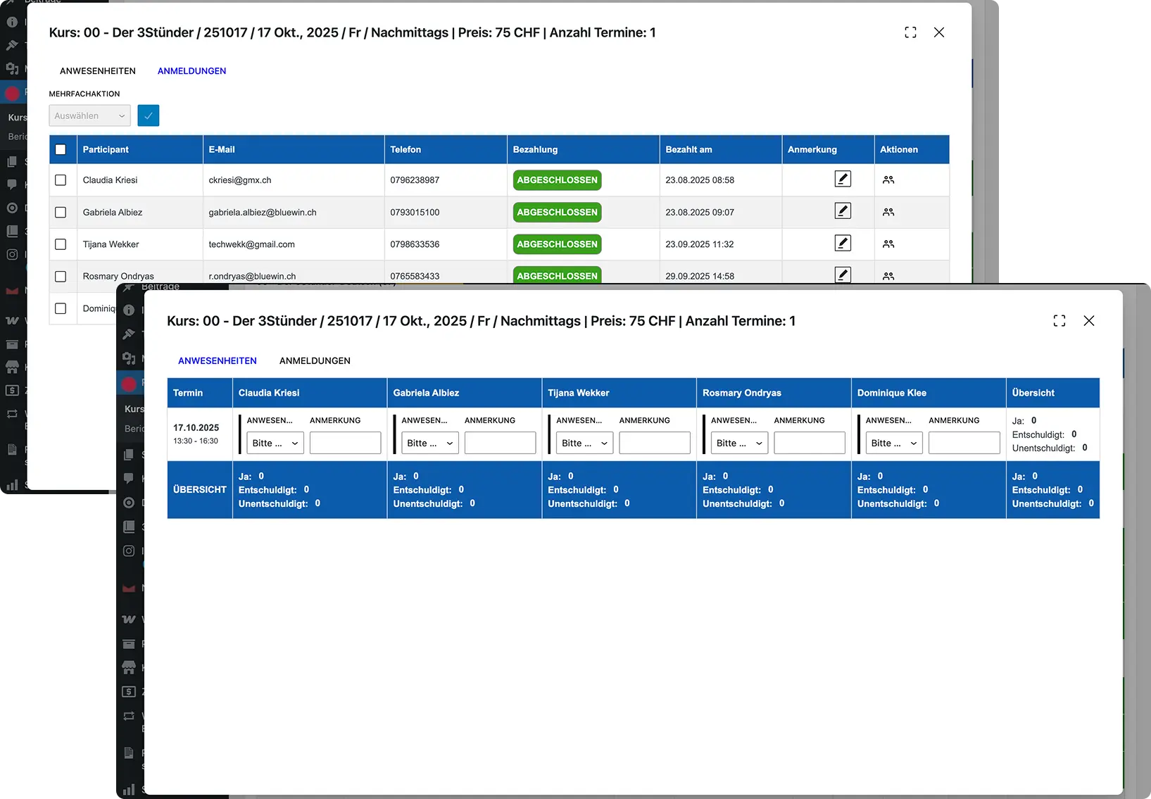Viewport: 1151px width, 799px height.
Task: Expand the attendance dialog to fullscreen
Action: pyautogui.click(x=1059, y=321)
